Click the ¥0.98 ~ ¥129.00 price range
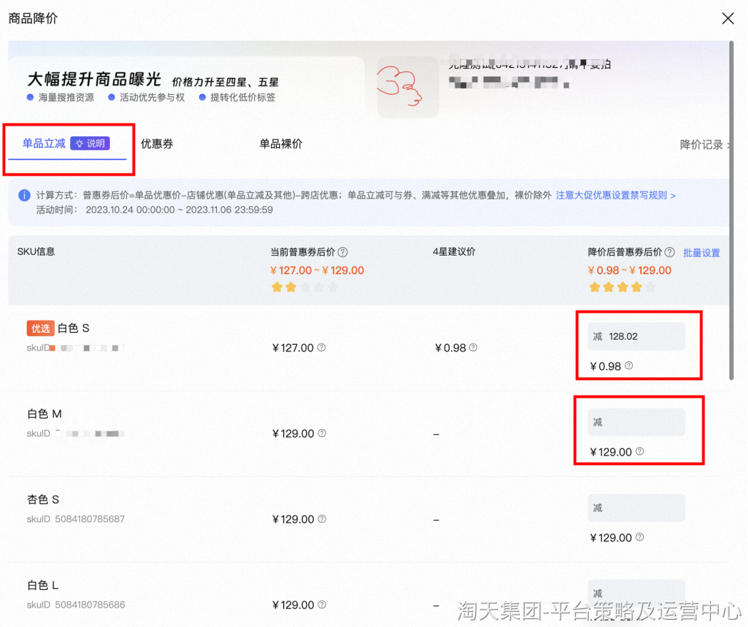The image size is (748, 627). 630,271
